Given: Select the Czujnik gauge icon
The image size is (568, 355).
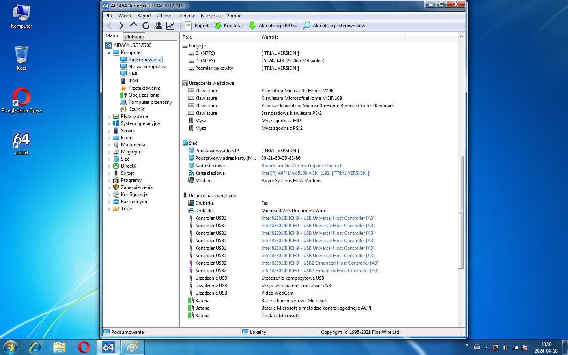Looking at the screenshot, I should (x=123, y=109).
